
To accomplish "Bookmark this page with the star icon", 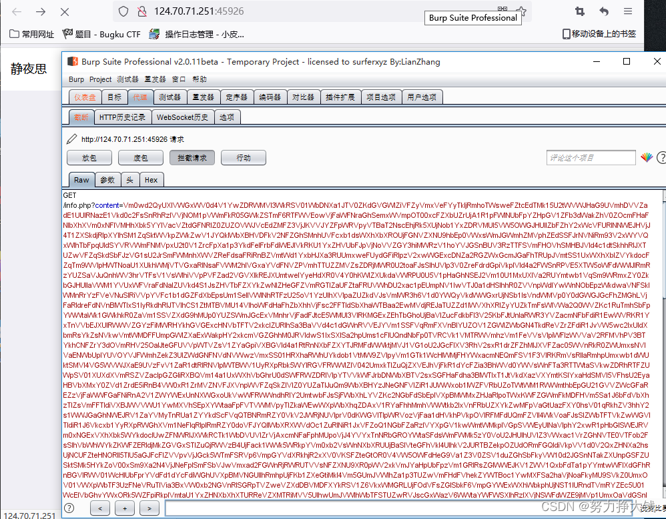I will [521, 11].
